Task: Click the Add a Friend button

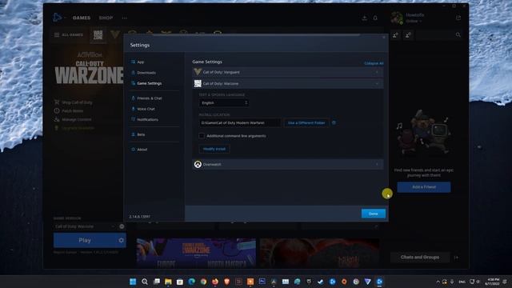Action: tap(424, 187)
